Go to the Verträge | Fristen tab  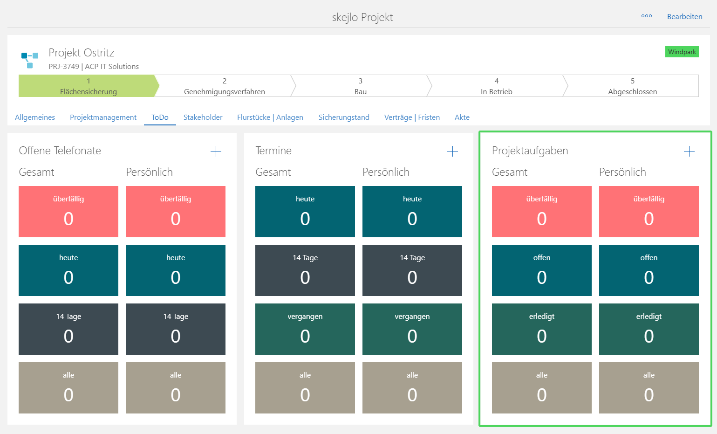[x=412, y=117]
